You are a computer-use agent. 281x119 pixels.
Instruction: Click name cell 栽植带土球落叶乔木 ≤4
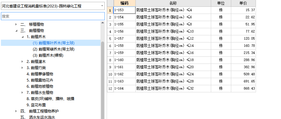(173, 10)
